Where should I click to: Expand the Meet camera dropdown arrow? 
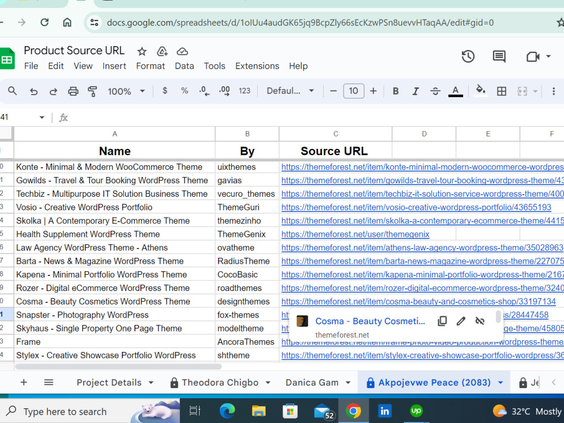[x=548, y=56]
